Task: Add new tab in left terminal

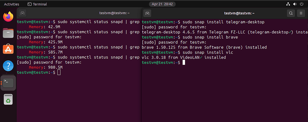Action: pos(22,13)
